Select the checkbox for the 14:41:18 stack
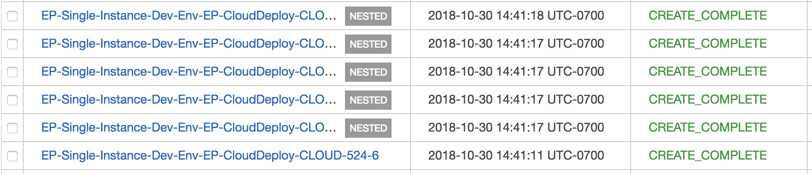The height and width of the screenshot is (174, 812). (12, 16)
